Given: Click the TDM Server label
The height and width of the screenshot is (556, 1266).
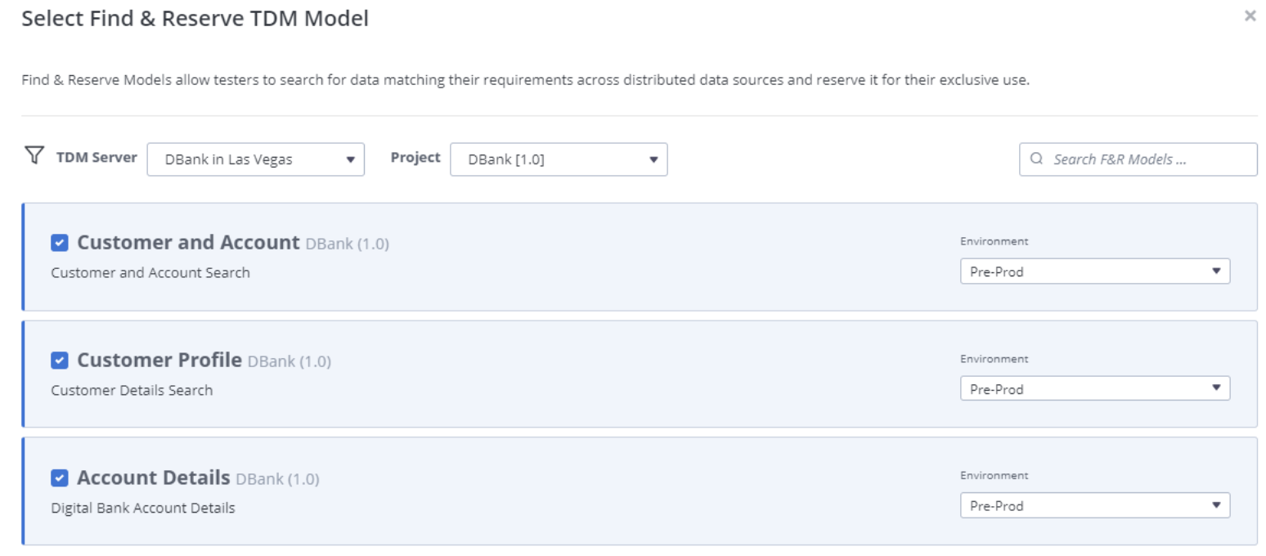Looking at the screenshot, I should click(x=97, y=158).
